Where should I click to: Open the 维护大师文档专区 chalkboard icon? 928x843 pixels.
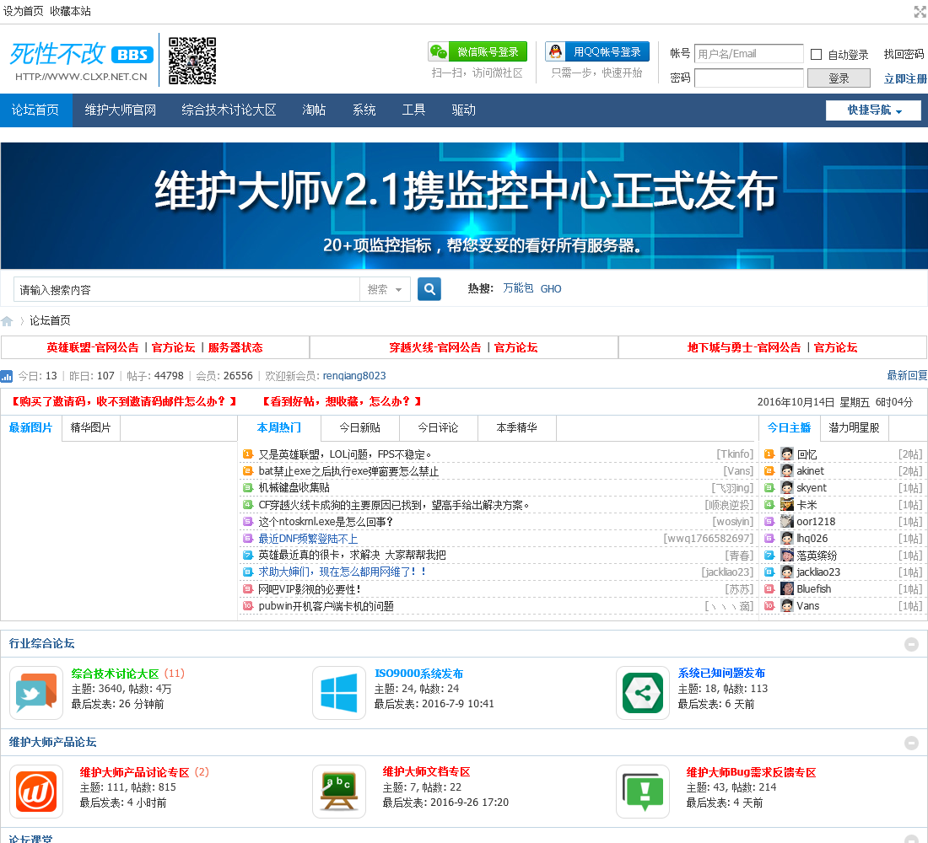pos(339,791)
